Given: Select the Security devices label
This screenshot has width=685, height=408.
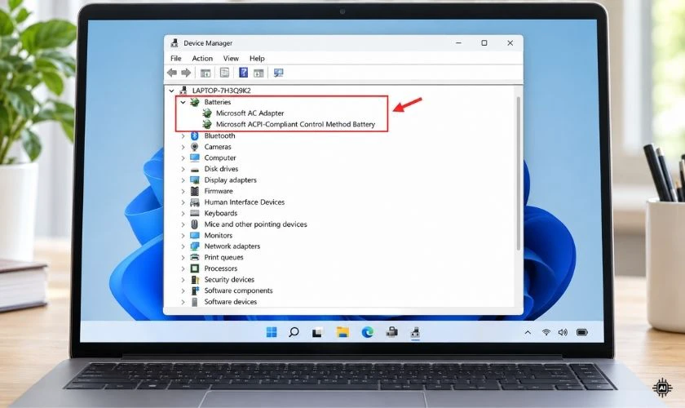Looking at the screenshot, I should 229,279.
